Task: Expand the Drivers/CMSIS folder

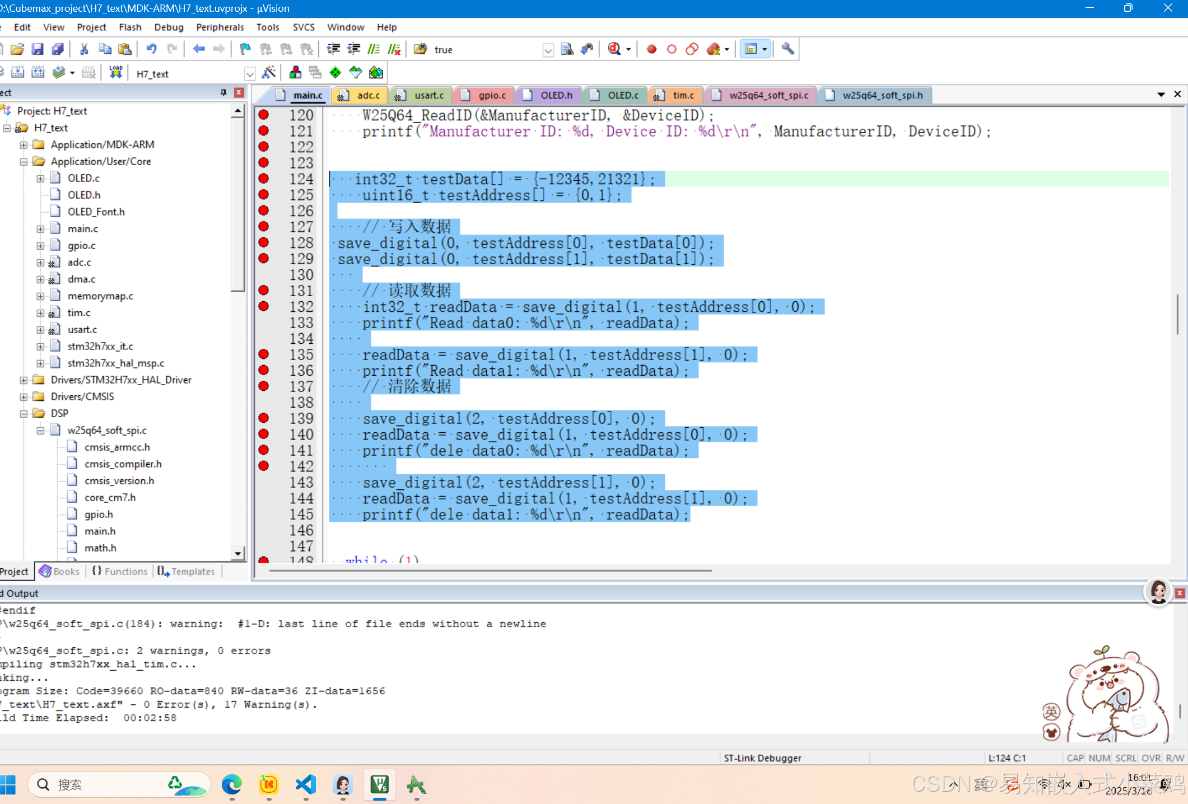Action: (24, 396)
